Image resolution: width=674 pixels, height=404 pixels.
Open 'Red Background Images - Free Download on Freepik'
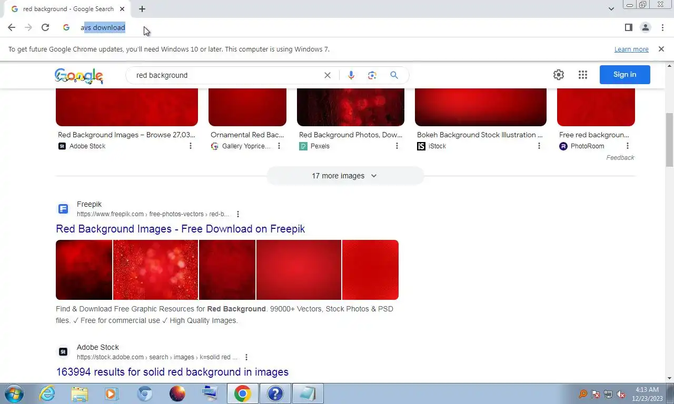181,229
